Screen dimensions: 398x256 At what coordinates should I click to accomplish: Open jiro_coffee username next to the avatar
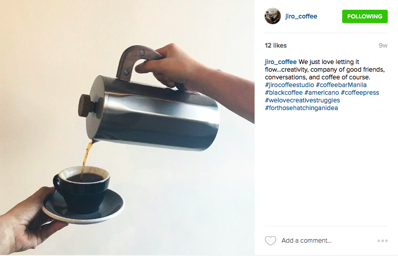coord(301,16)
